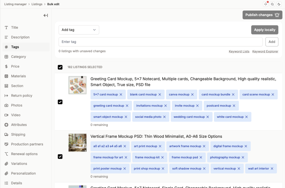Click the Photos camera icon
Image resolution: width=285 pixels, height=188 pixels.
(x=6, y=105)
